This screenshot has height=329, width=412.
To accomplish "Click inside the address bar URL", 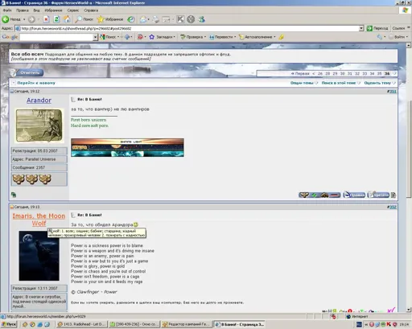I will 187,28.
